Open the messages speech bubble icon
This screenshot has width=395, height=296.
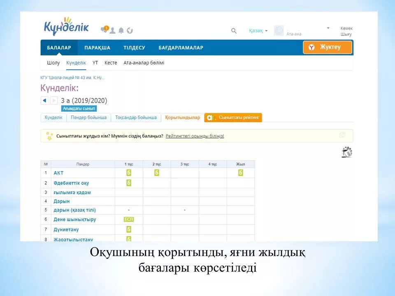pos(104,30)
